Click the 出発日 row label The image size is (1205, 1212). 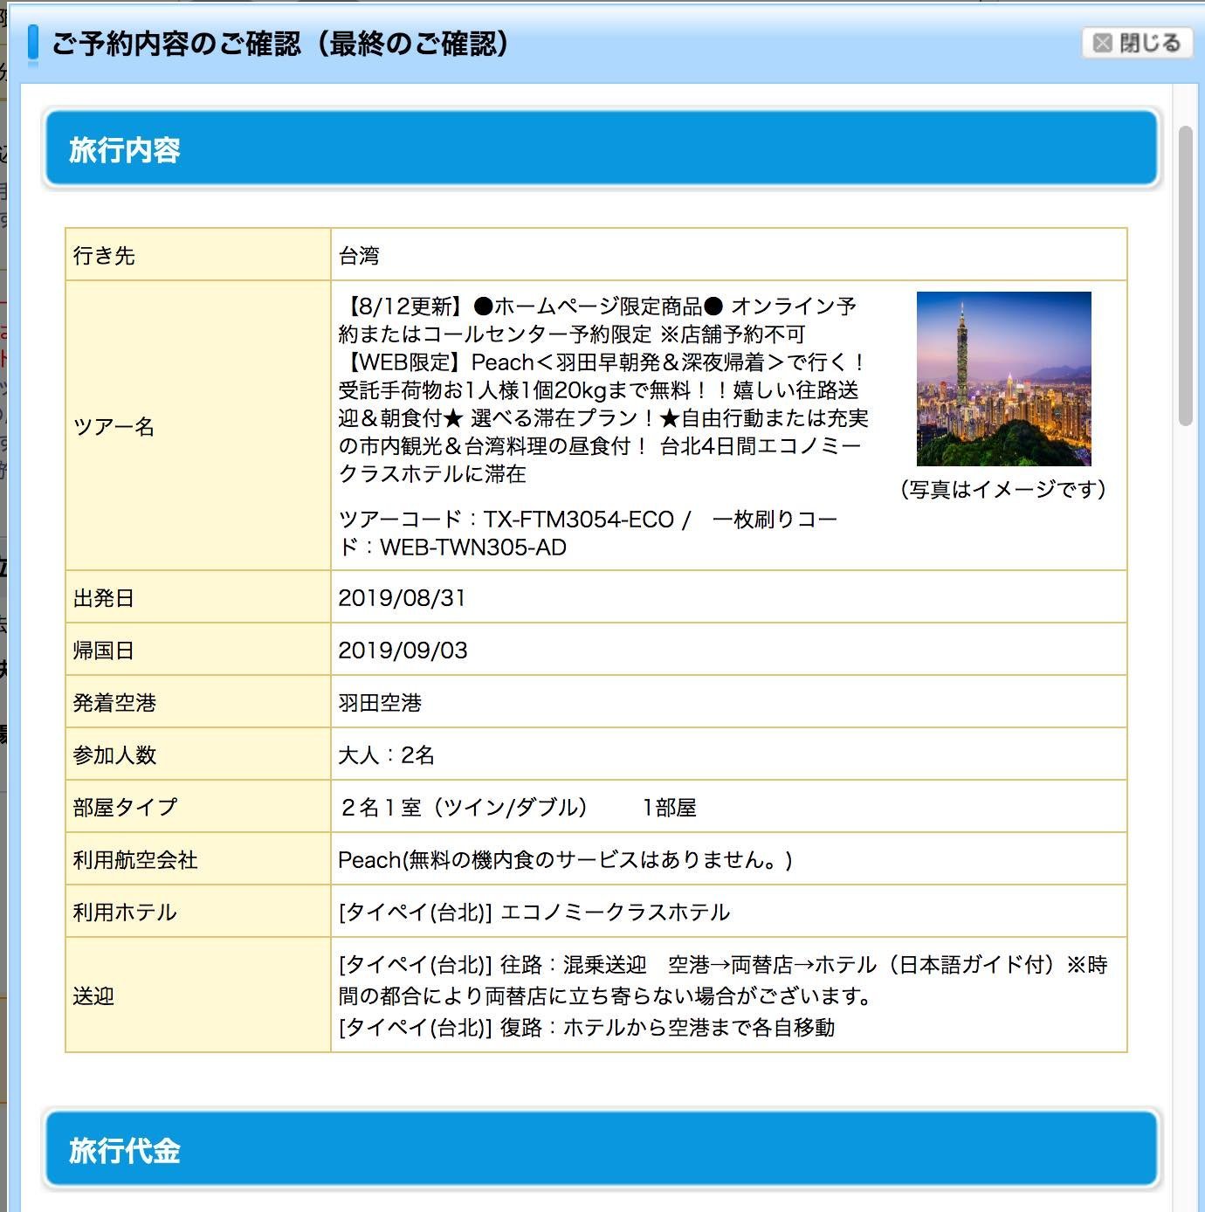(x=104, y=597)
